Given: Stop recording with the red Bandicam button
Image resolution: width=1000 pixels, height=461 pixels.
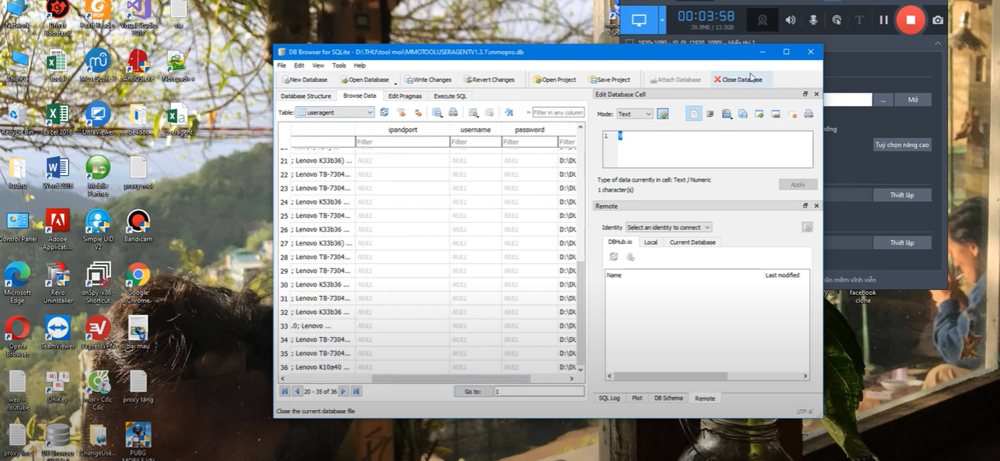Looking at the screenshot, I should click(x=910, y=20).
